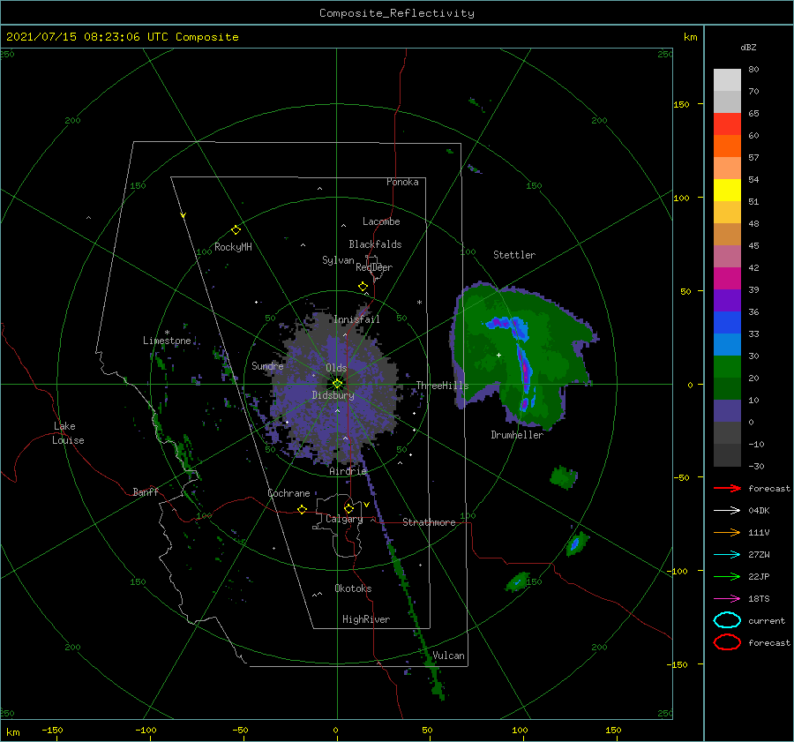Click the cyan current ellipse legend icon
Screen dimensions: 794x742
pyautogui.click(x=727, y=620)
